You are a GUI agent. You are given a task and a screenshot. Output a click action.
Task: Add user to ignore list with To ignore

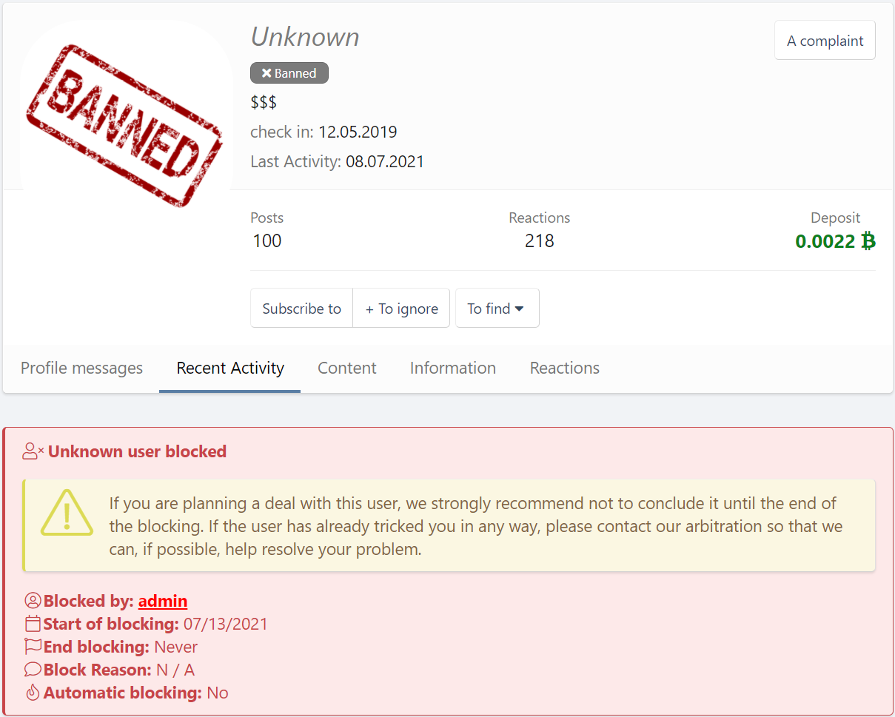pyautogui.click(x=401, y=308)
